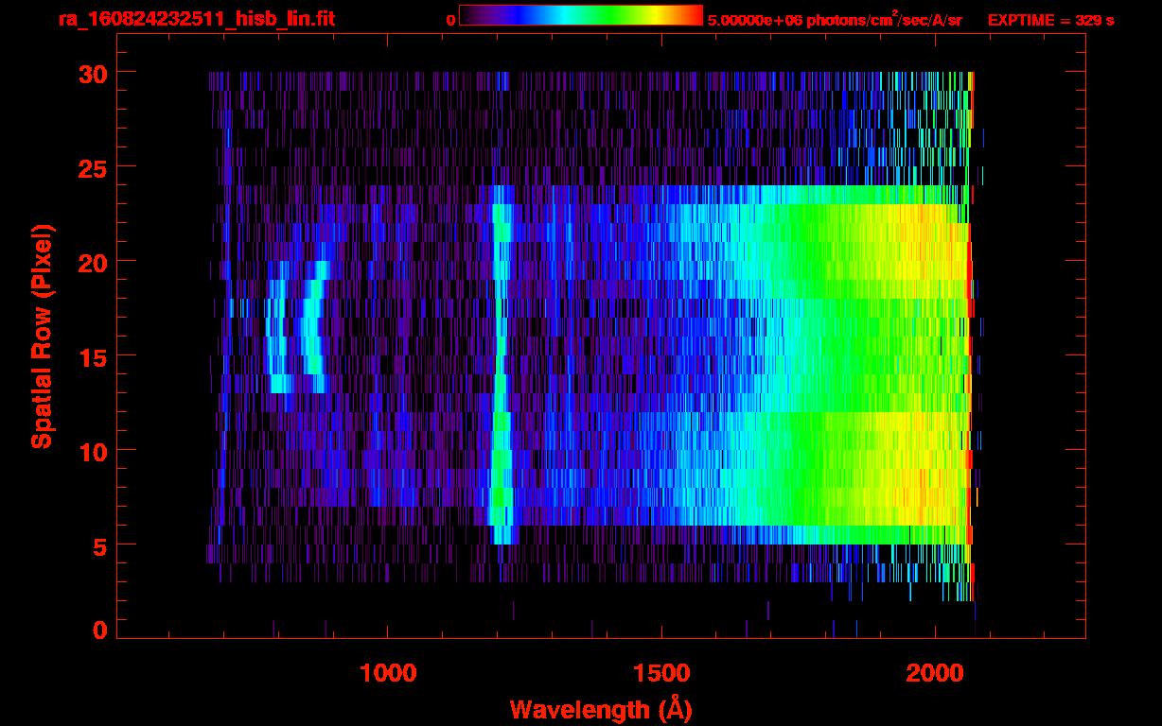Click the 5.00000e+06 photons/cm²/sec/A/sr label
Screen dimensions: 1162x726
[835, 20]
